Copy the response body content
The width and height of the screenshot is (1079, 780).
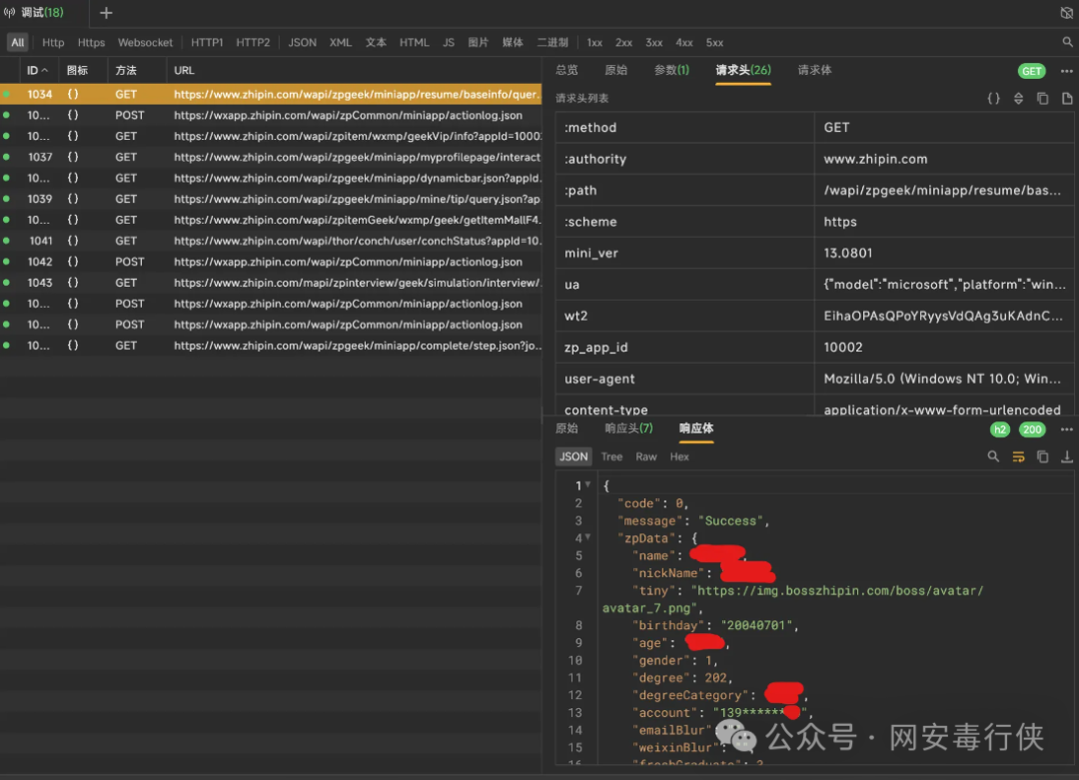[x=1042, y=456]
